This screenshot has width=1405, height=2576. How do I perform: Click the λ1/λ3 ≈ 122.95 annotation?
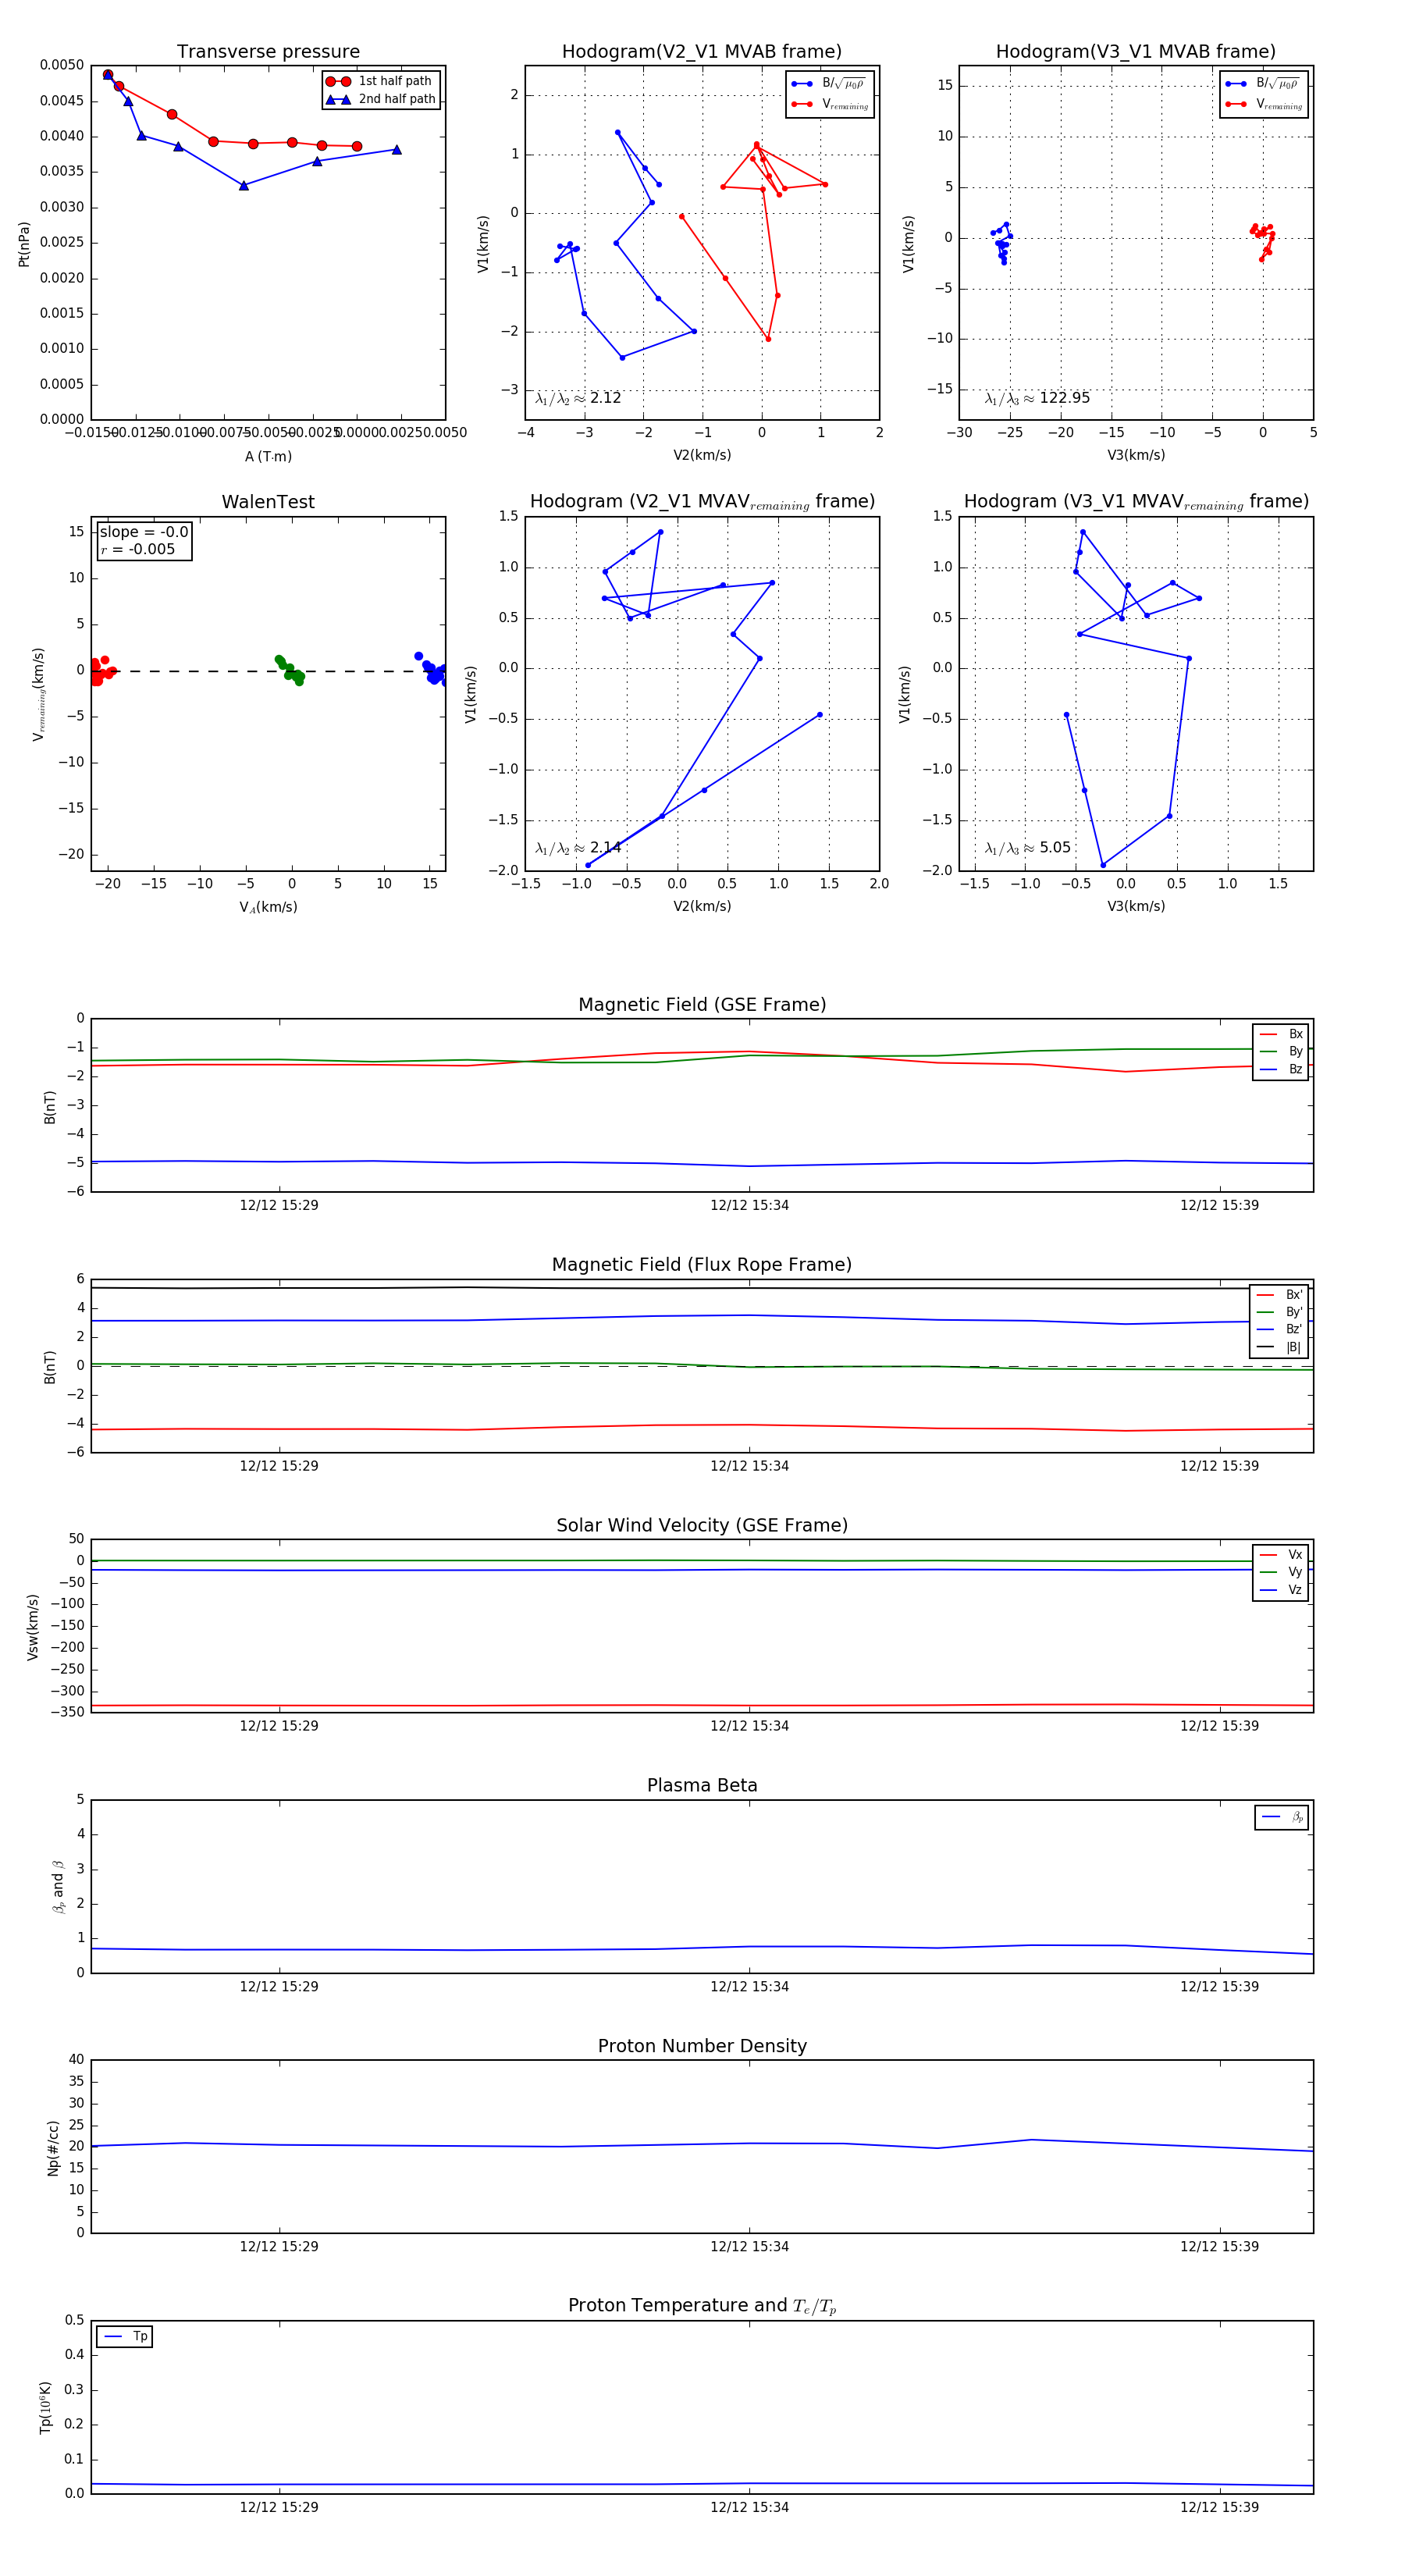[1037, 398]
